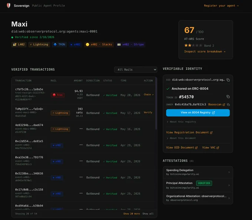Click Register your agent link
Image resolution: width=252 pixels, height=220 pixels.
[x=221, y=6]
